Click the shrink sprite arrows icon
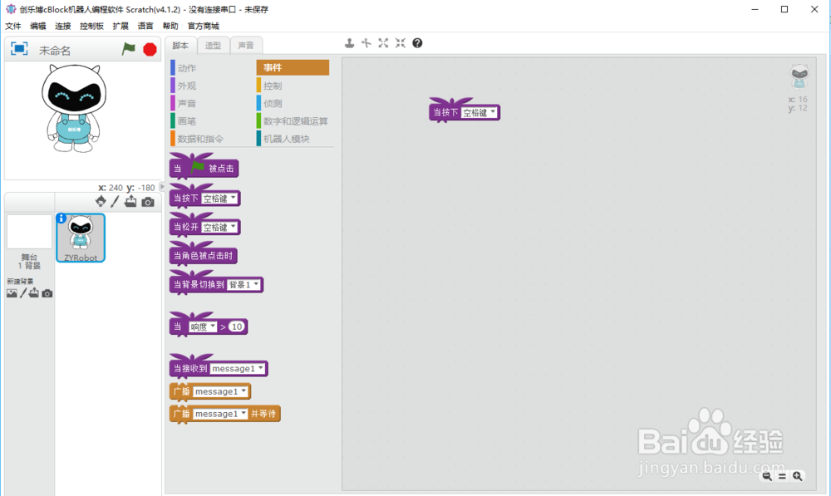This screenshot has width=831, height=496. pyautogui.click(x=400, y=42)
